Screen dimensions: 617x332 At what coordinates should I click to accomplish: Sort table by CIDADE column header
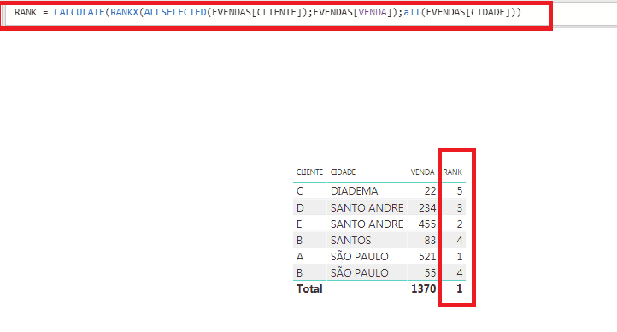343,172
